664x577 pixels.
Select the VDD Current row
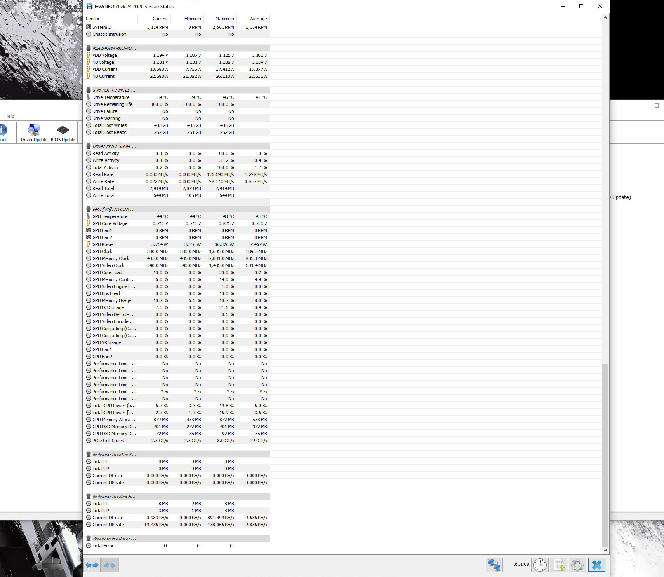(177, 69)
